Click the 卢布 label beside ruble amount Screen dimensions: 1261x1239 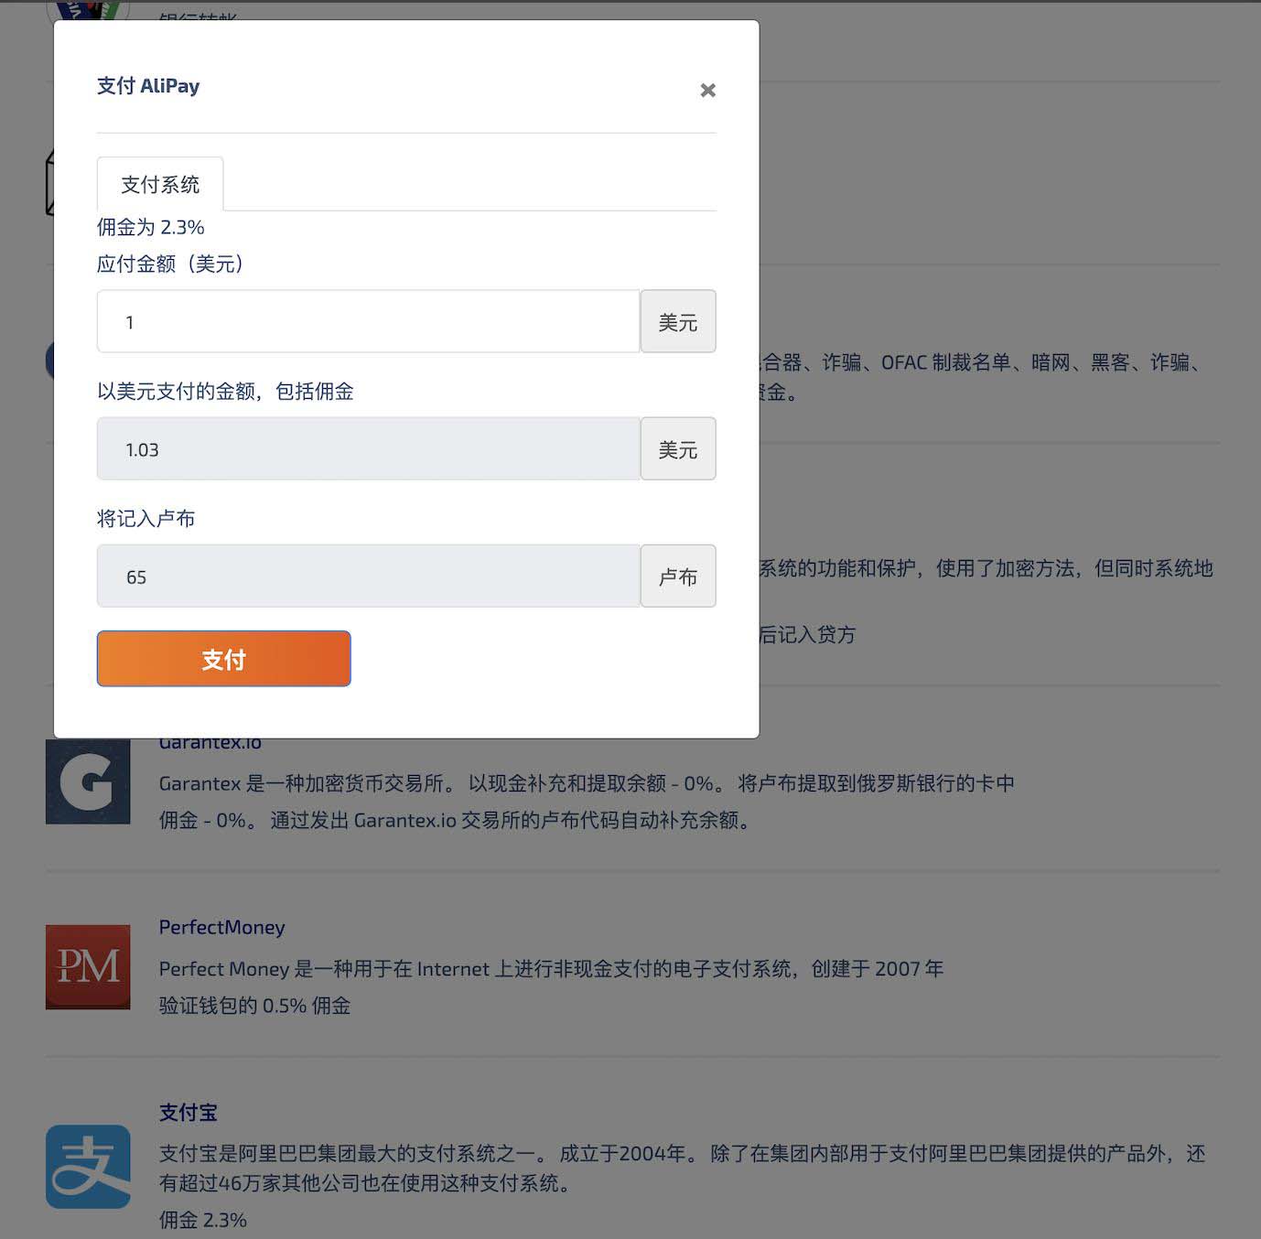tap(677, 576)
